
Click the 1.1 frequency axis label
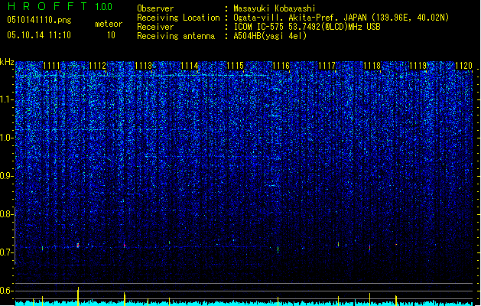7,99
